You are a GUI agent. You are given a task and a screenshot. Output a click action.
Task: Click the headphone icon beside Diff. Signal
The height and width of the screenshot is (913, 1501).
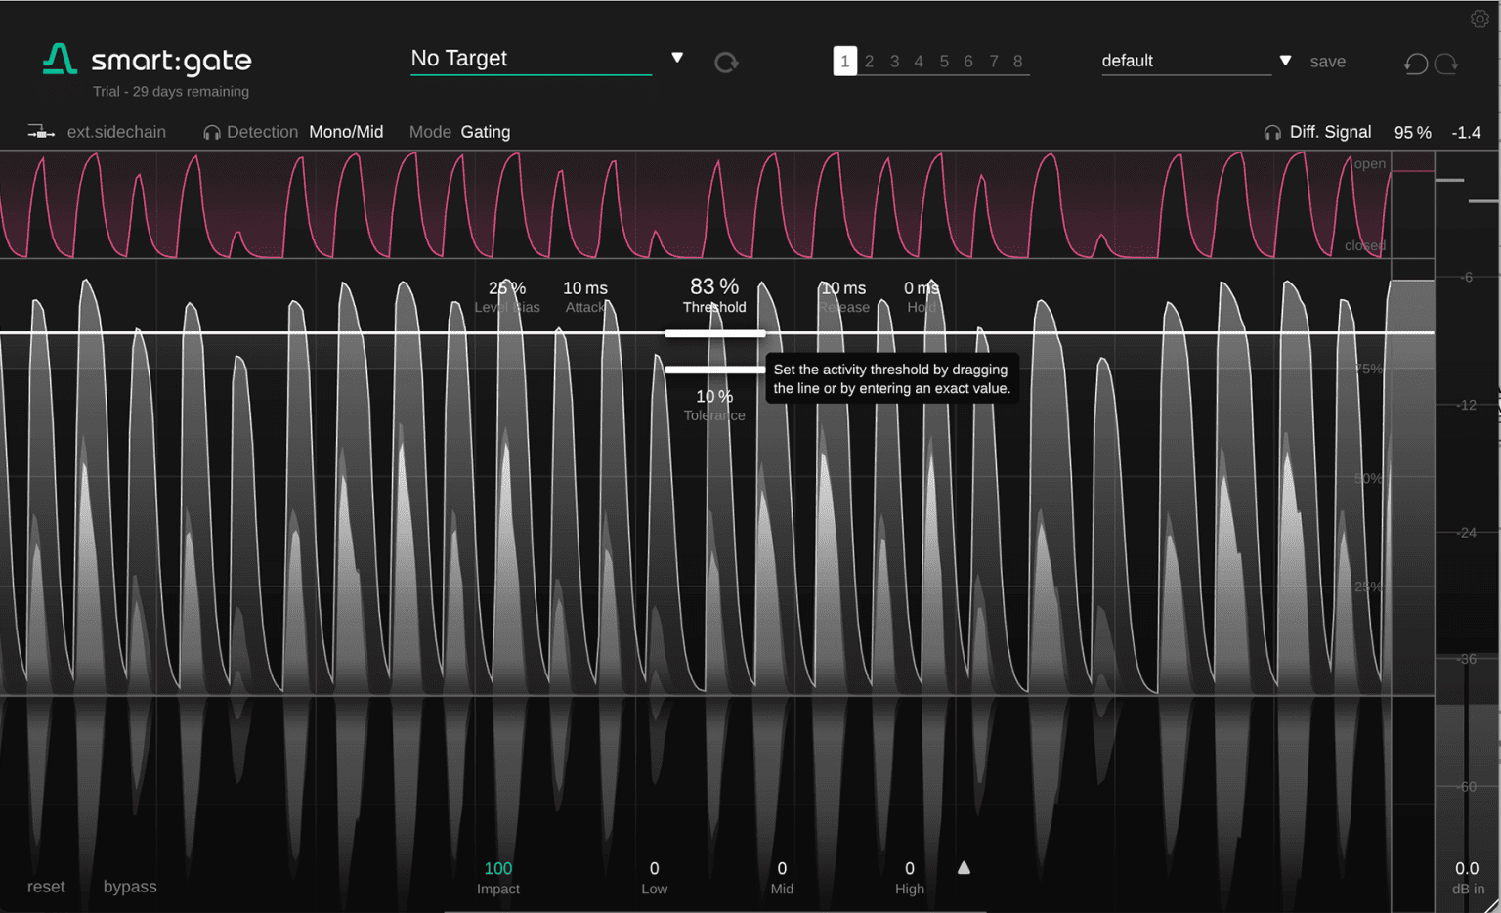(1272, 131)
